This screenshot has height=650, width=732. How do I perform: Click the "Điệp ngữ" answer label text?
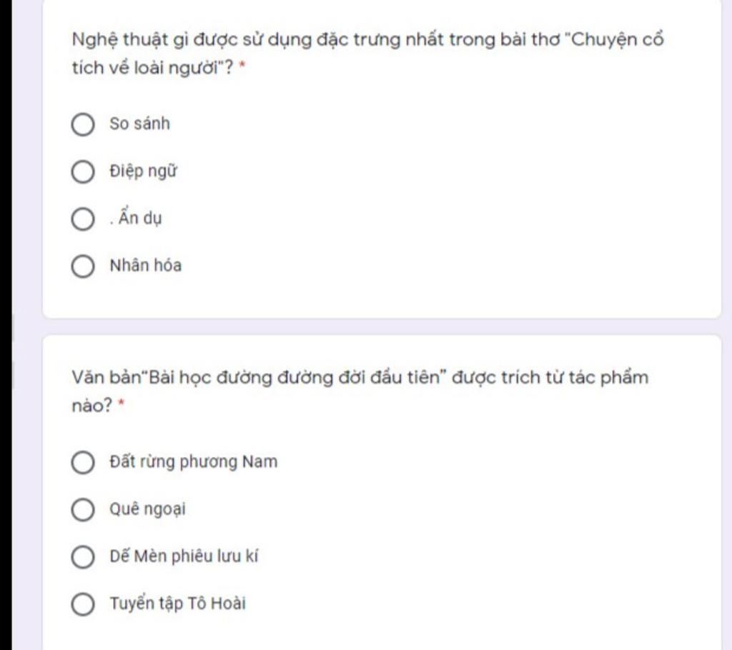pyautogui.click(x=143, y=171)
